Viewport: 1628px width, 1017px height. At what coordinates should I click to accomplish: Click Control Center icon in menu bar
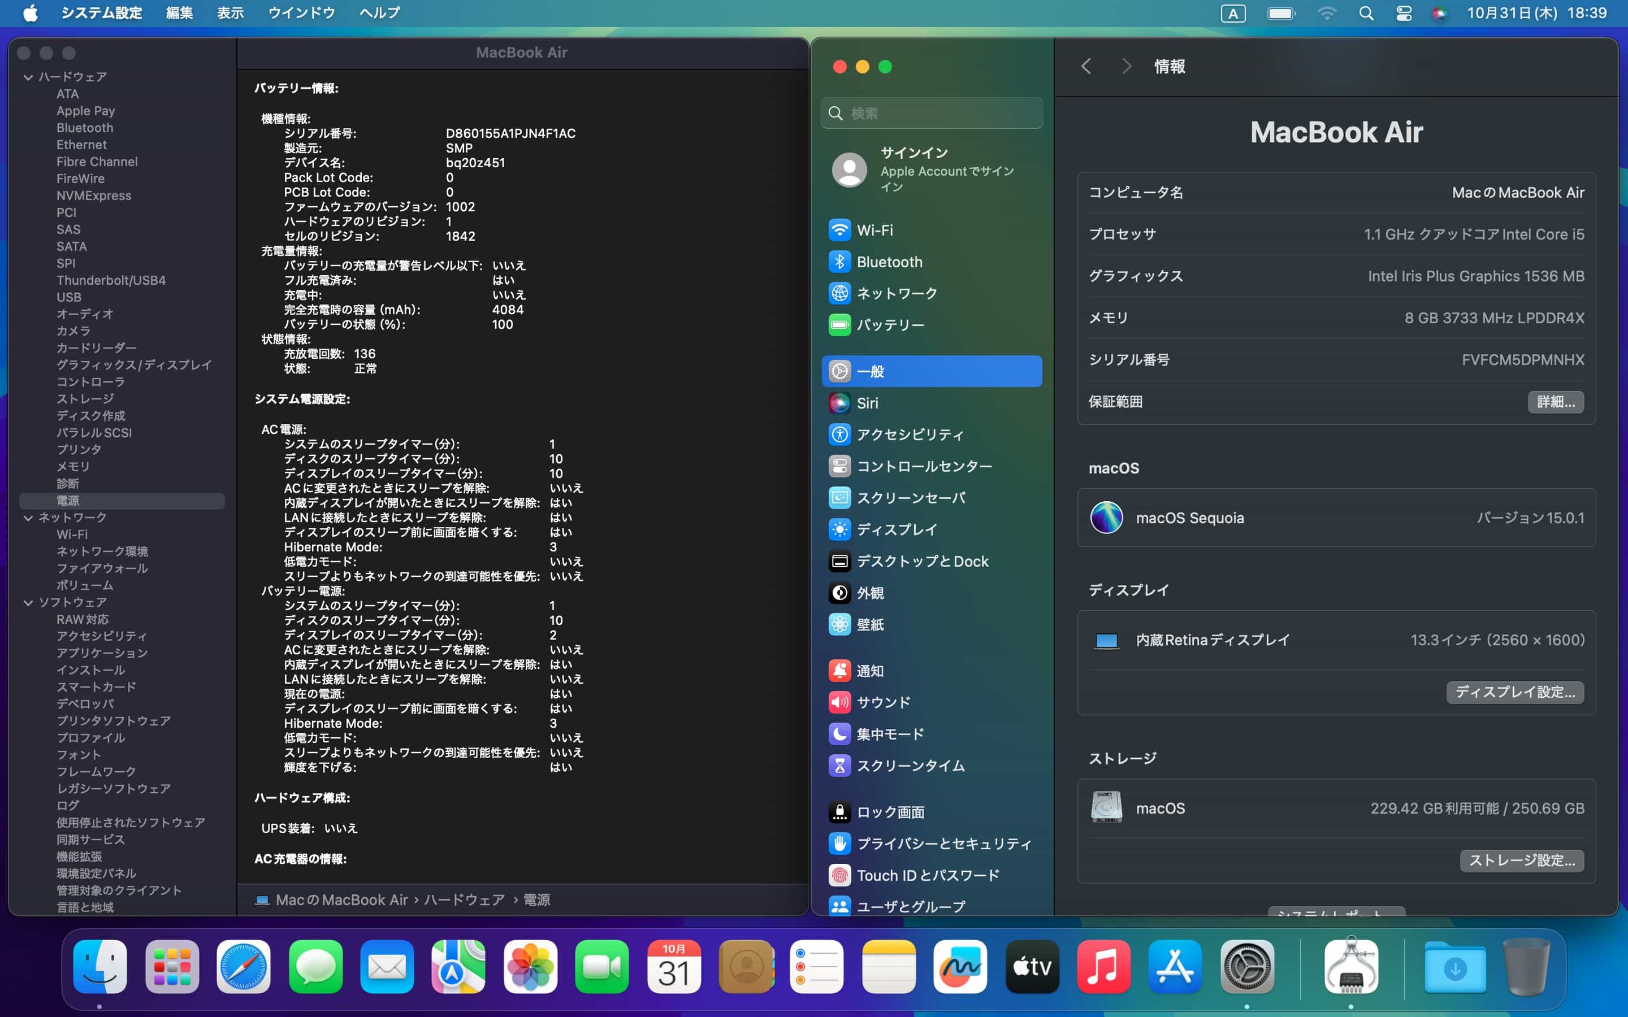point(1404,14)
